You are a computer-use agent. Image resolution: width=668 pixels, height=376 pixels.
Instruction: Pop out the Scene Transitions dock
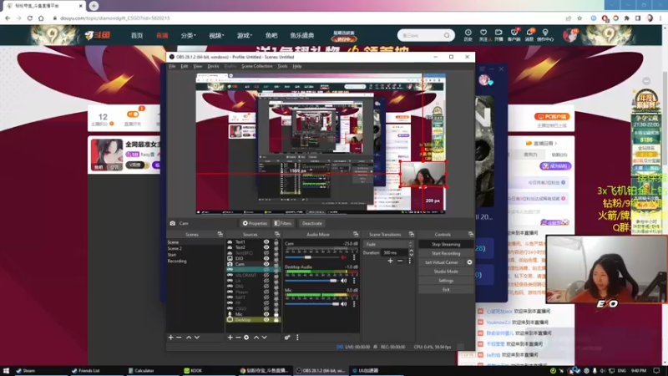tap(412, 234)
